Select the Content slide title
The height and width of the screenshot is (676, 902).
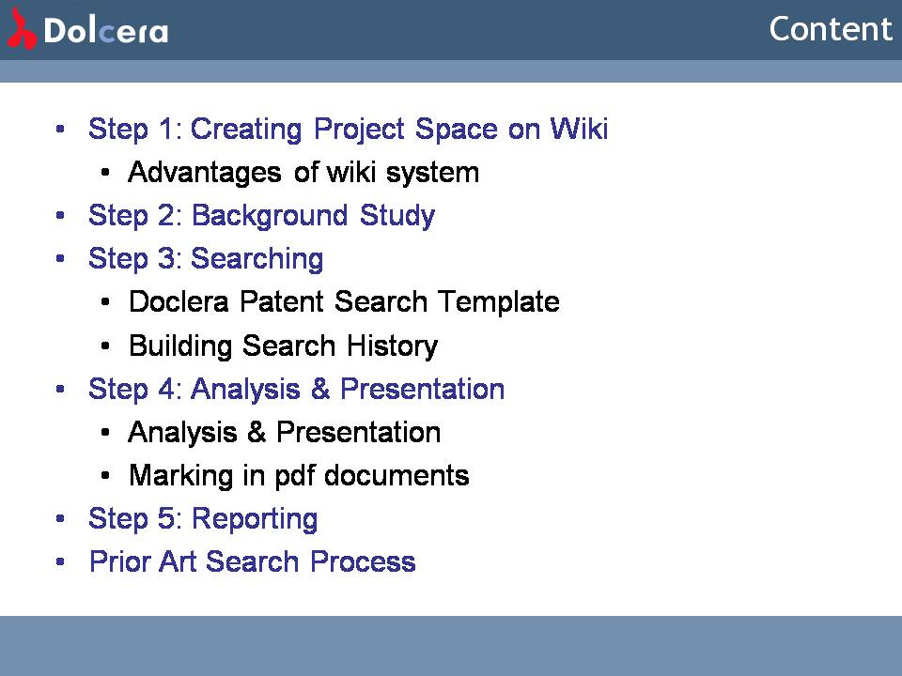tap(830, 29)
